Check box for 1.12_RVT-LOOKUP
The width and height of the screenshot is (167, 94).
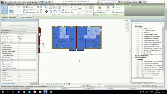coord(137,52)
